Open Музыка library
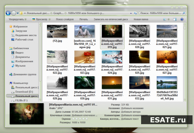Screen dimensions: 194x133 20,66
